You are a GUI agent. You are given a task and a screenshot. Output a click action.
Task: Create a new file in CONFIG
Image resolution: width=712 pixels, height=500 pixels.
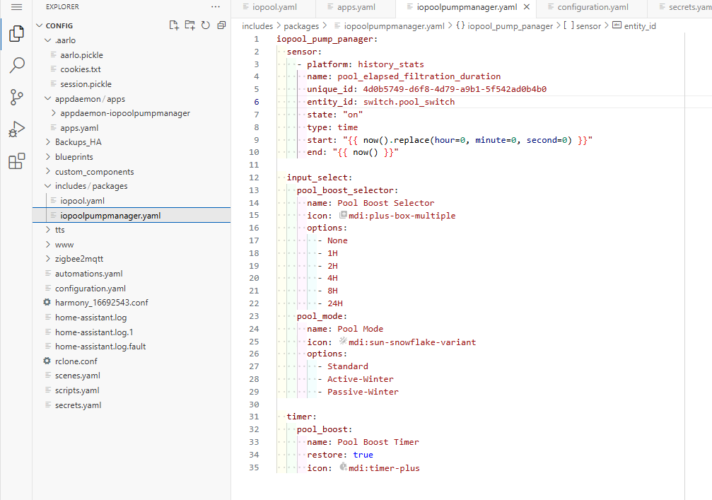click(174, 25)
